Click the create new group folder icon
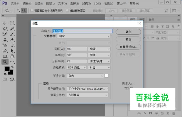This screenshot has width=182, height=117. pyautogui.click(x=162, y=113)
